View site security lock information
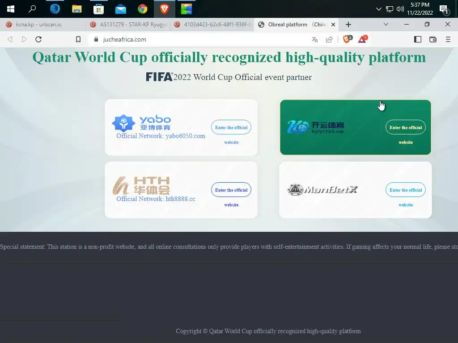The image size is (458, 343). [96, 39]
